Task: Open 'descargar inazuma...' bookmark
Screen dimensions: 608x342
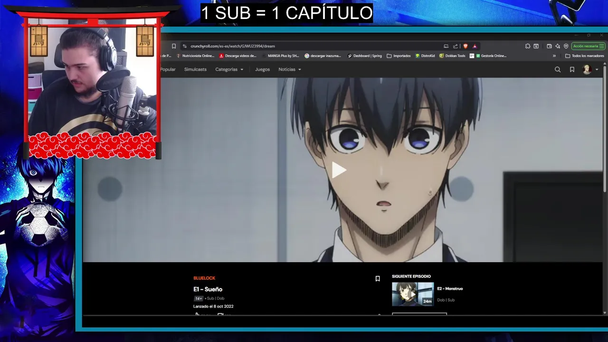Action: tap(323, 56)
